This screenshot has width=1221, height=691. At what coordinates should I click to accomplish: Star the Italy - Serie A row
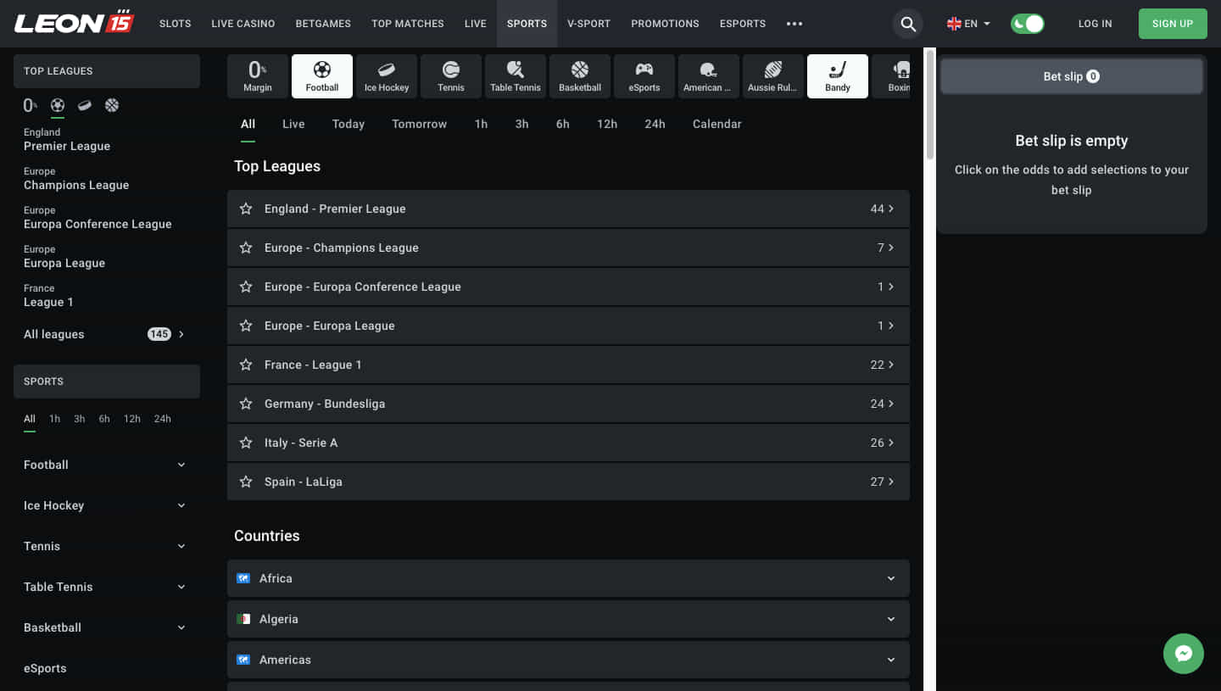point(246,443)
